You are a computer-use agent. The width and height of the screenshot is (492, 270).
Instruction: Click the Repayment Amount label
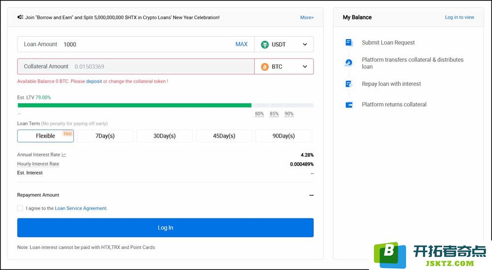tap(38, 195)
